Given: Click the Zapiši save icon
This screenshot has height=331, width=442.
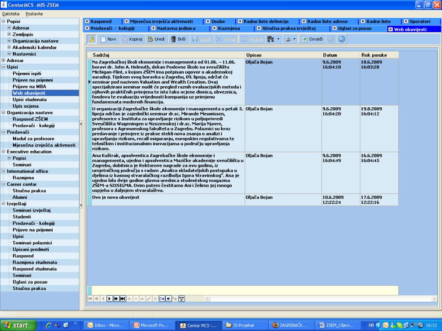Looking at the screenshot, I should point(201,39).
